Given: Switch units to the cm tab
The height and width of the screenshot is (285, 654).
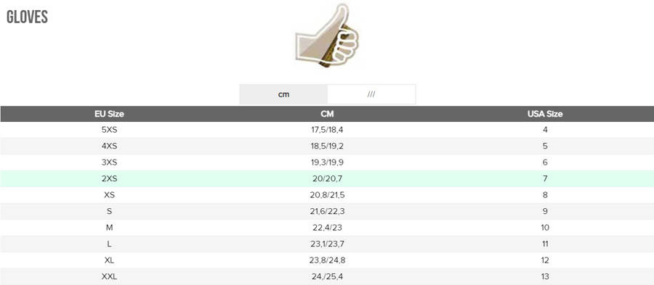Looking at the screenshot, I should coord(283,94).
